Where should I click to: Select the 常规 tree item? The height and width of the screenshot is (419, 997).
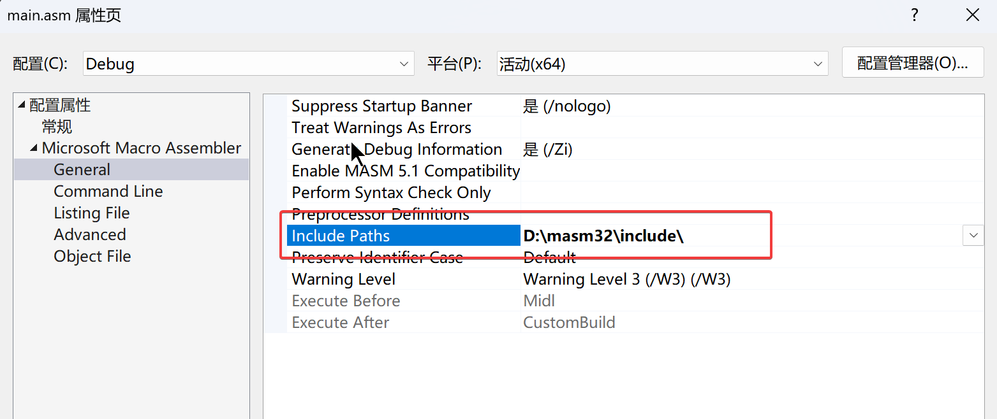[57, 127]
